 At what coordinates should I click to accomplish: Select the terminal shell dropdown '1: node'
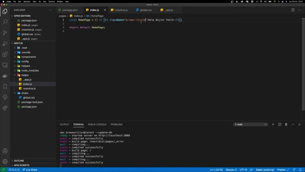(251, 124)
